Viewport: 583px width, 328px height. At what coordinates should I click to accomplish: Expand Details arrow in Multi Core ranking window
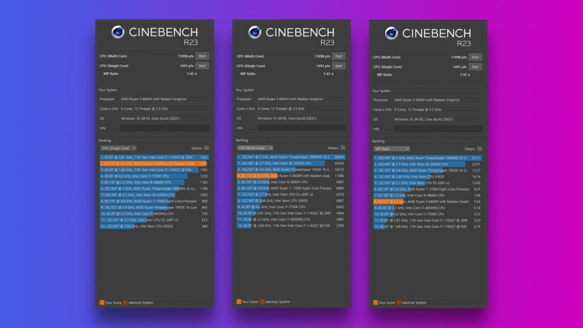tap(343, 148)
